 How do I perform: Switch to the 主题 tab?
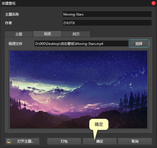19,34
